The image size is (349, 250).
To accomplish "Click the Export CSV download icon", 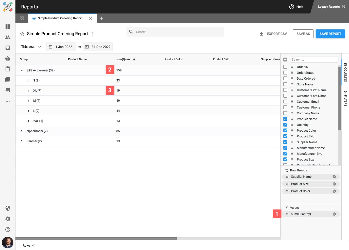I will [261, 34].
